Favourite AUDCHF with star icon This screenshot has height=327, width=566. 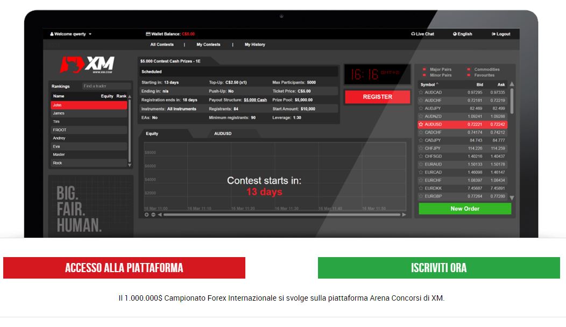tap(421, 101)
